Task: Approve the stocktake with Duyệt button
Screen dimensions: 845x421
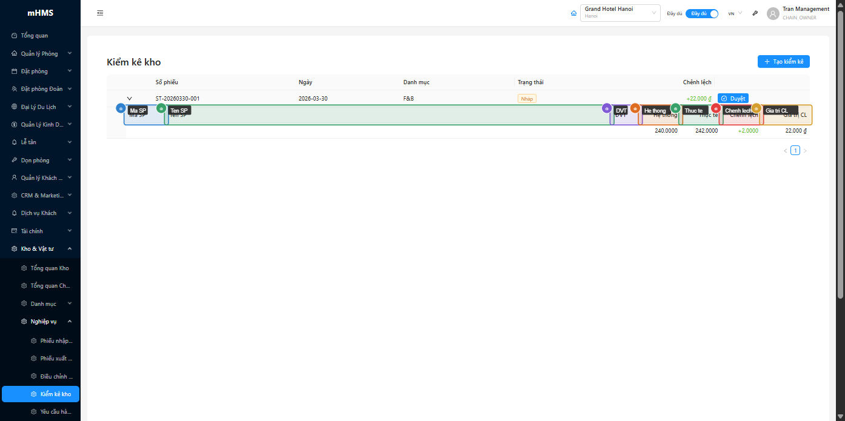Action: tap(733, 98)
